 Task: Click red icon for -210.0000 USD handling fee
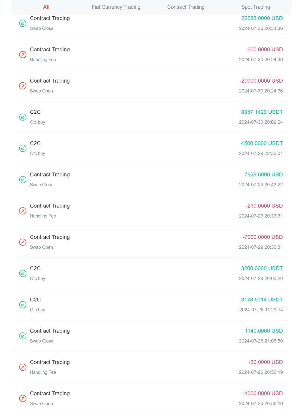(23, 211)
